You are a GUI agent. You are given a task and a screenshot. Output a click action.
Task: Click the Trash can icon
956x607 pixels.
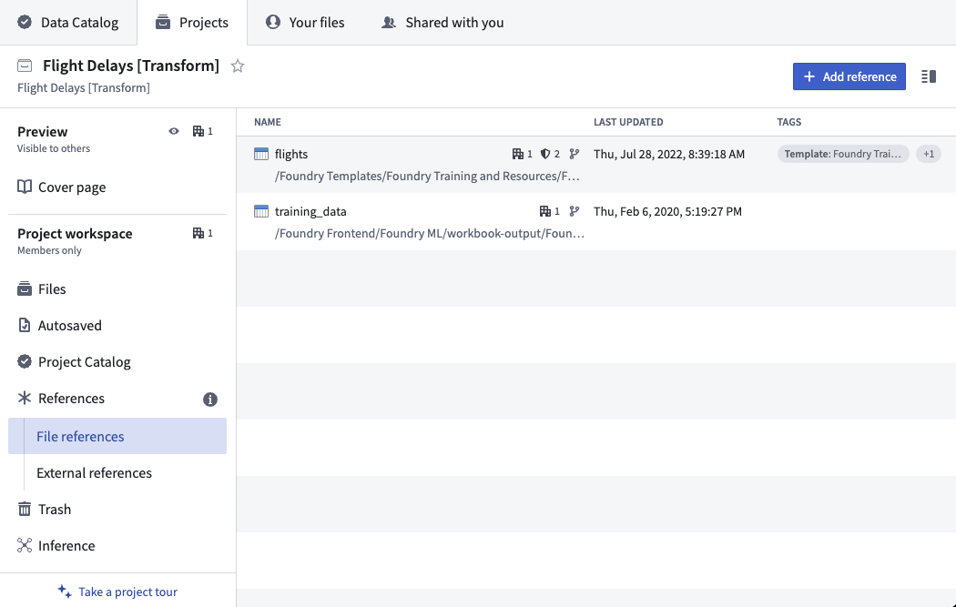point(25,509)
